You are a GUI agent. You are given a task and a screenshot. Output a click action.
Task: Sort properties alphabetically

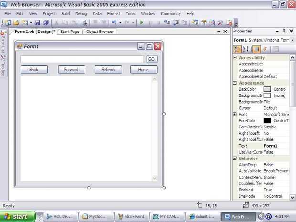[245, 49]
